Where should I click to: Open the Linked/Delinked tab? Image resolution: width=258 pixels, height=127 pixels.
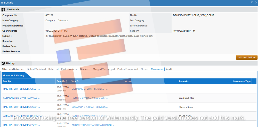click(x=36, y=69)
